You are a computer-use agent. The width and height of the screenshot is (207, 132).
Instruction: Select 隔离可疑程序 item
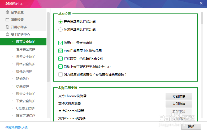tap(23, 116)
